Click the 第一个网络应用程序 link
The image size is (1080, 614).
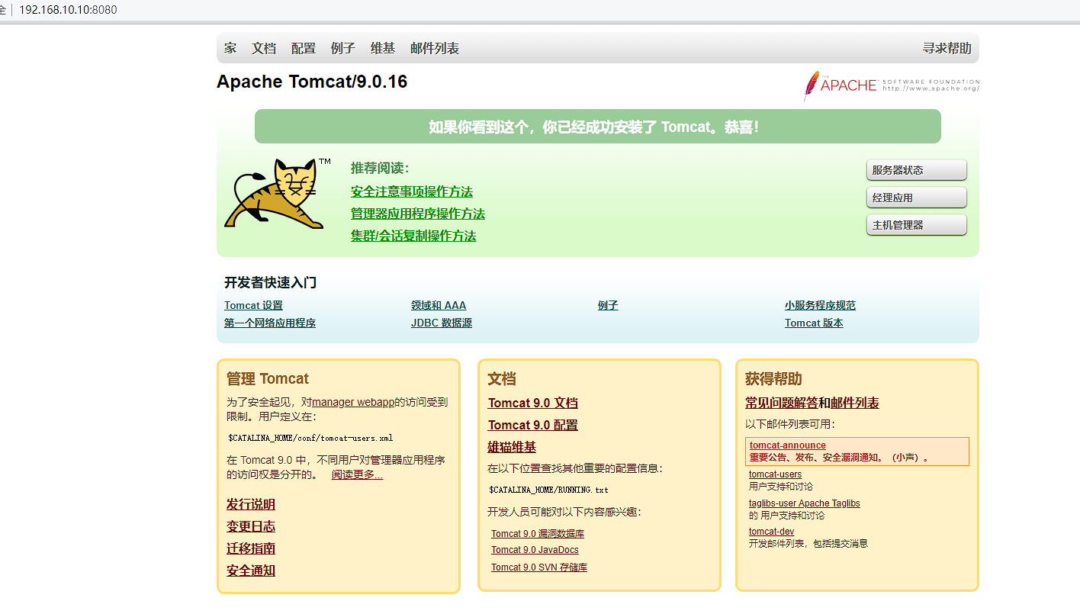point(270,323)
